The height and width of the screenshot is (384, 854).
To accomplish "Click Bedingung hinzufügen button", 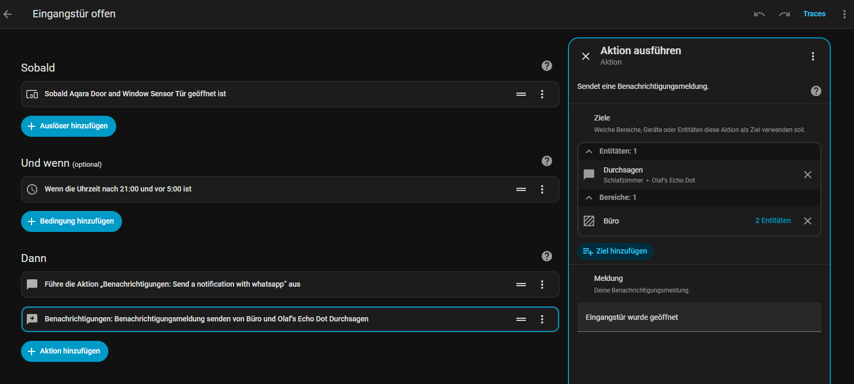I will point(72,221).
